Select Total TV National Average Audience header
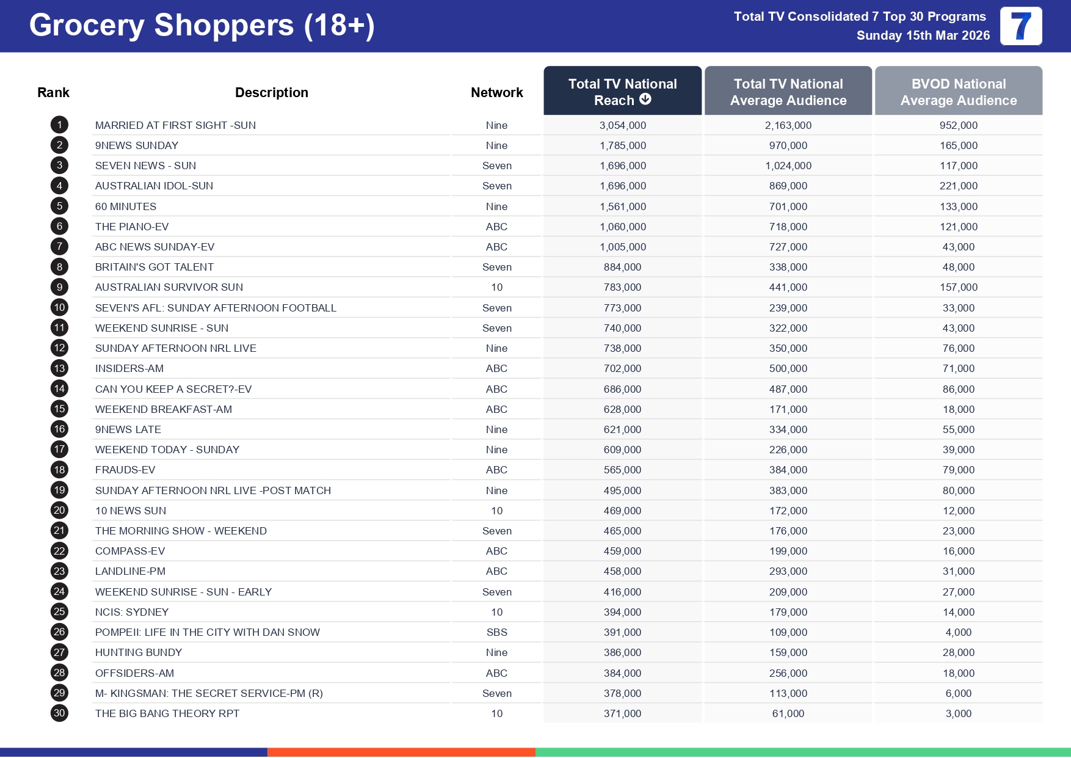This screenshot has height=758, width=1071. click(788, 92)
